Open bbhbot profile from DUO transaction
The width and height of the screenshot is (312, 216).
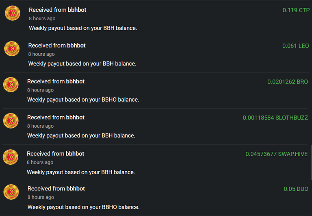pyautogui.click(x=76, y=188)
